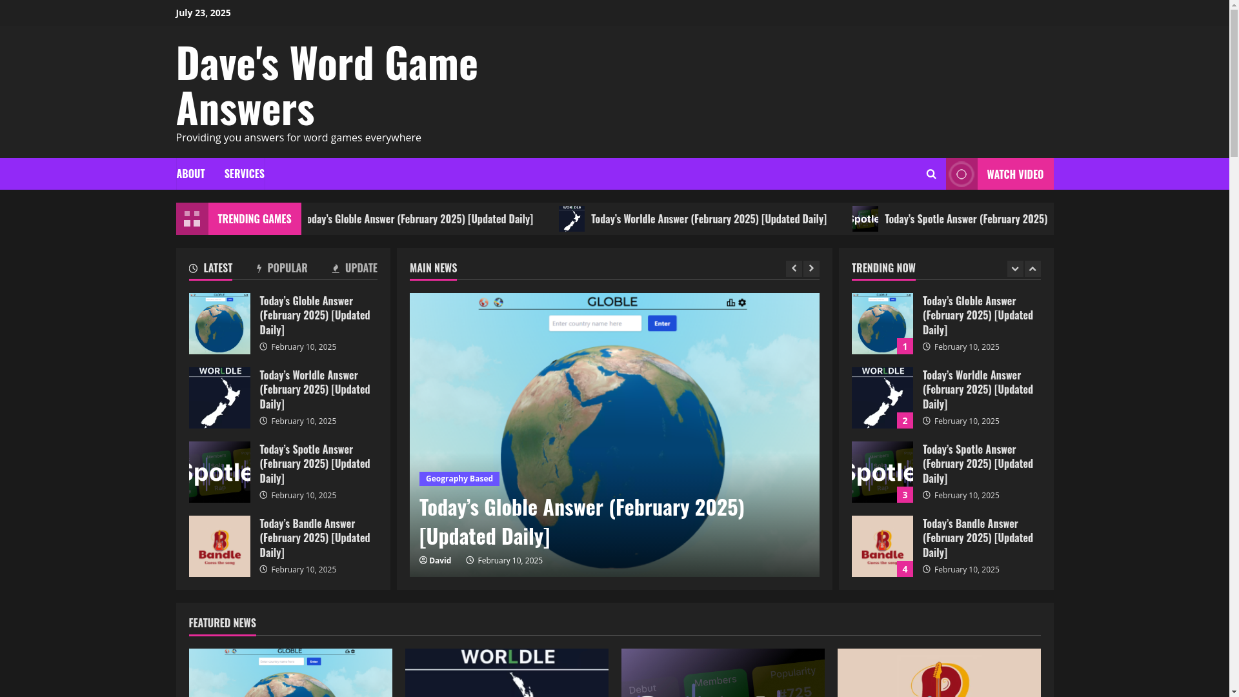Open Spotle Answer link in Trending Now
The width and height of the screenshot is (1239, 697).
[978, 464]
